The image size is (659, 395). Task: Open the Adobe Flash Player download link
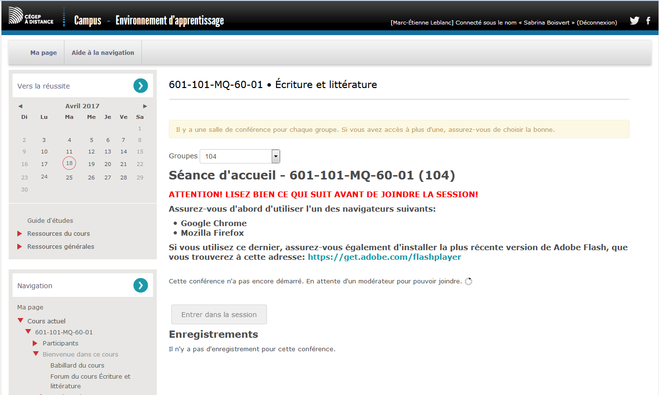384,257
